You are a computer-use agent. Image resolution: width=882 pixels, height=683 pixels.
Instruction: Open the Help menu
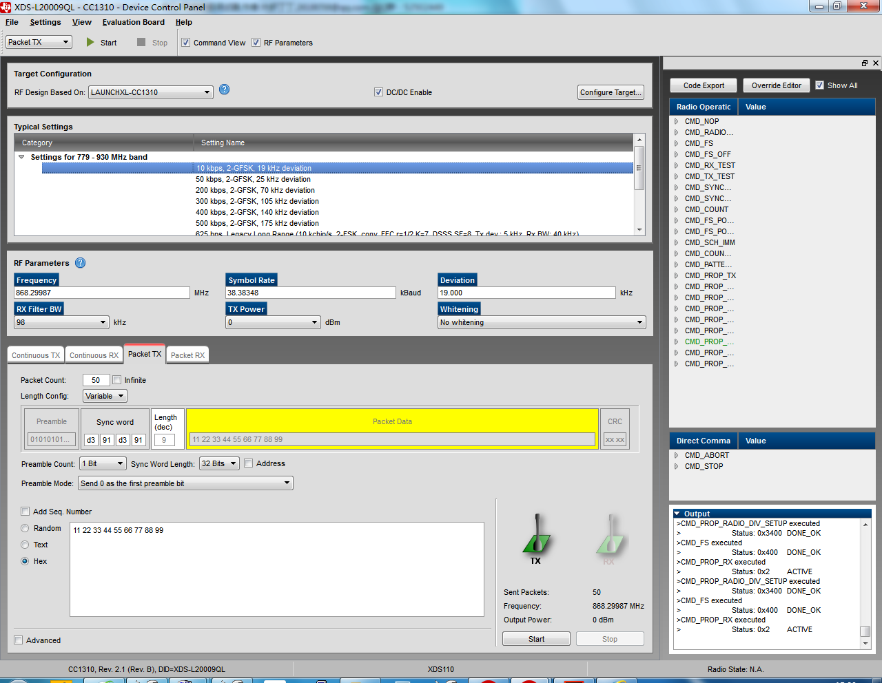tap(184, 22)
